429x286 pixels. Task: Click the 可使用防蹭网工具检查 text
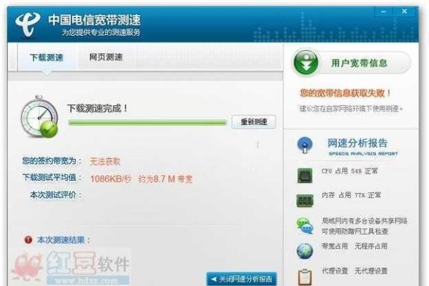(355, 231)
